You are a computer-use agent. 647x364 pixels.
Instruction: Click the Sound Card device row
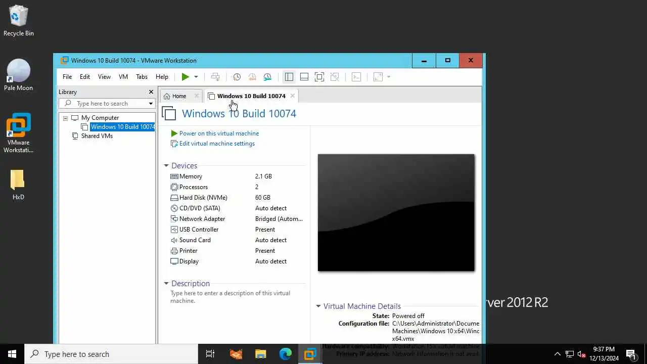[237, 240]
